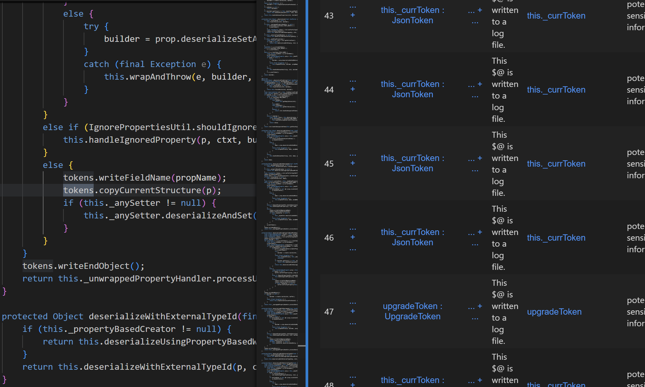Expand the plus in row 46's first column
Viewport: 645px width, 387px height.
[x=353, y=237]
